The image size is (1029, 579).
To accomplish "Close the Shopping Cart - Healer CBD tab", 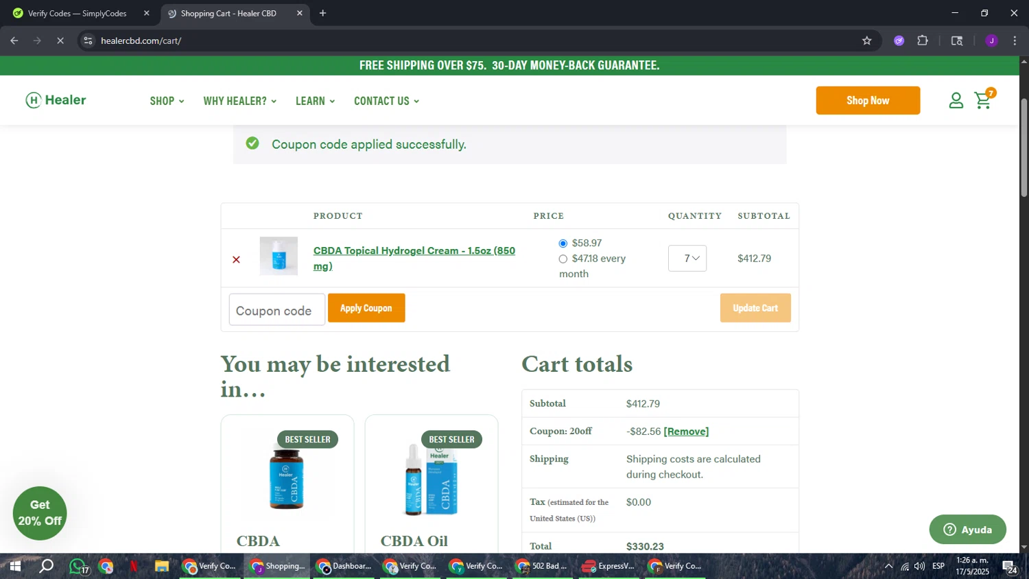I will (299, 13).
